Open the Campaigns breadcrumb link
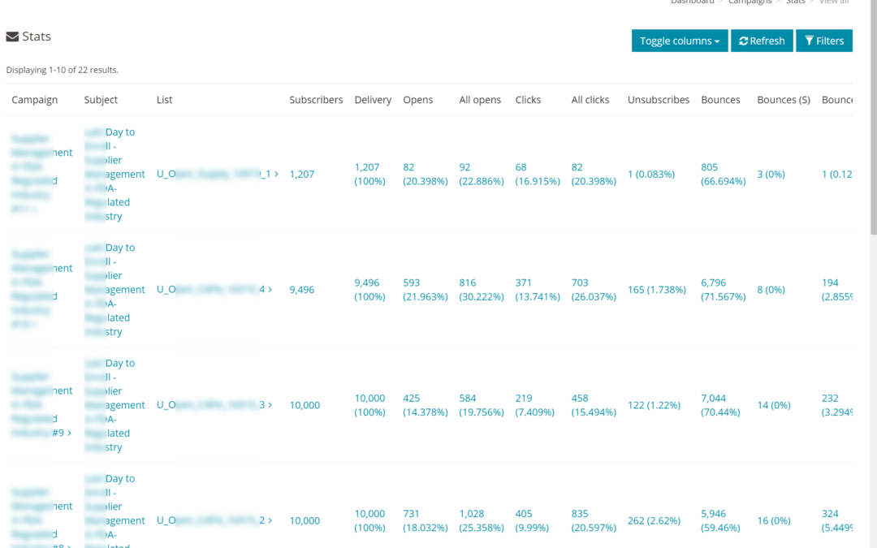The width and height of the screenshot is (877, 548). (750, 2)
